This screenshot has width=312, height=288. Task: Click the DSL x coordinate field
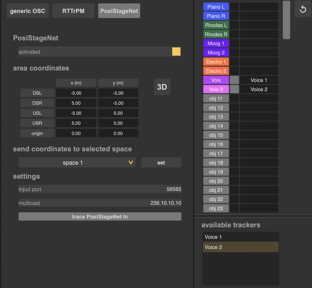pos(76,93)
